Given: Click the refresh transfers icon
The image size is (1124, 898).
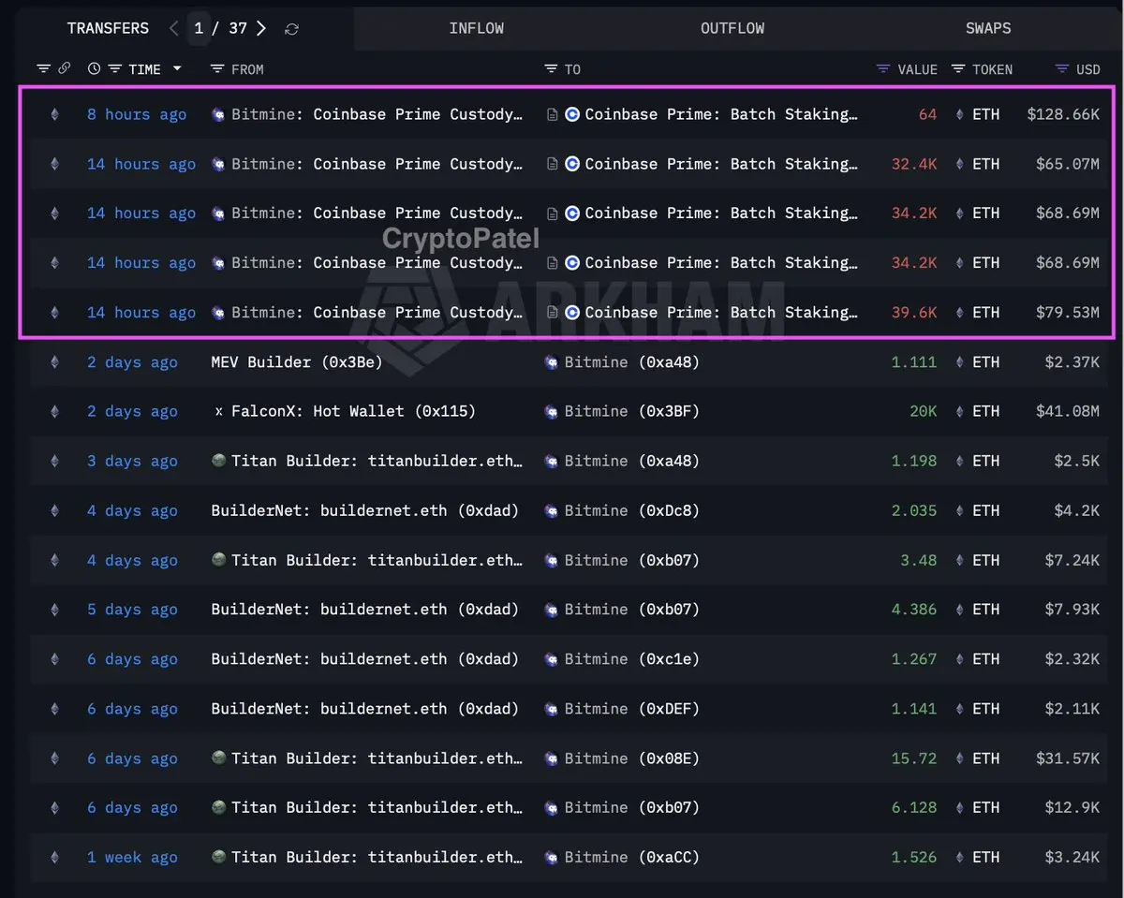Looking at the screenshot, I should pos(291,29).
